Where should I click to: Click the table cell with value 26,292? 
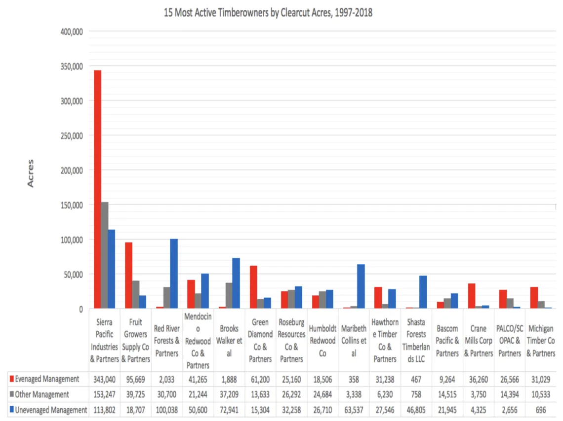[x=291, y=394]
